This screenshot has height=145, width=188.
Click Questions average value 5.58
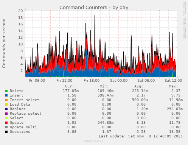141,132
